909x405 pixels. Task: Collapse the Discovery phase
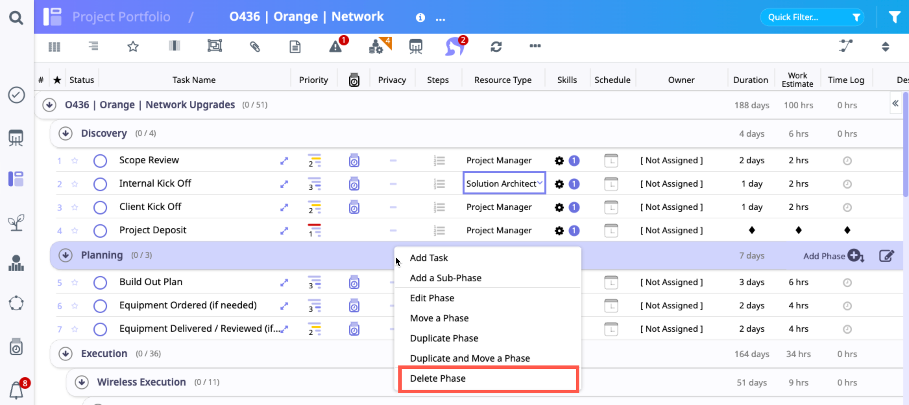(65, 133)
